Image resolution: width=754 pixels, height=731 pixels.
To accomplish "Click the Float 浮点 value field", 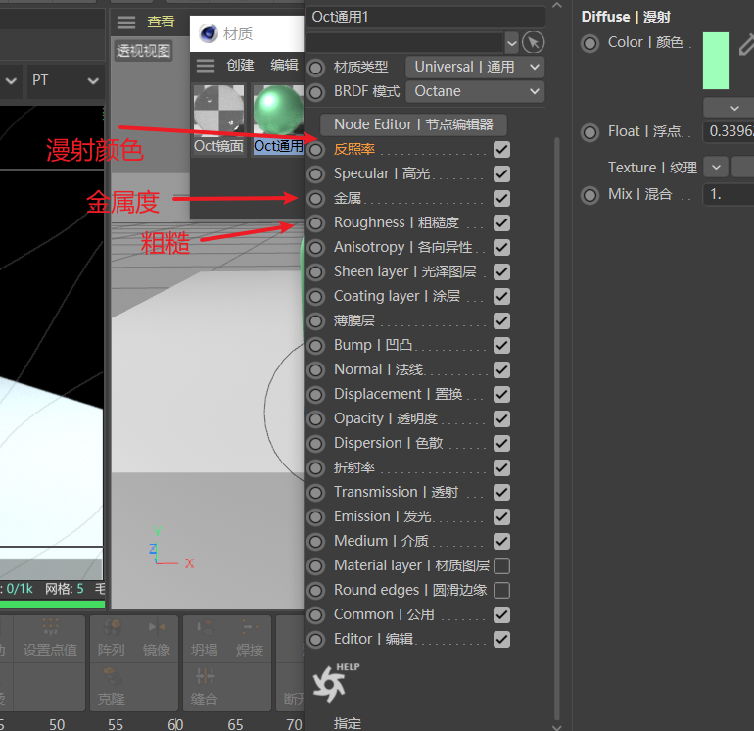I will coord(729,131).
